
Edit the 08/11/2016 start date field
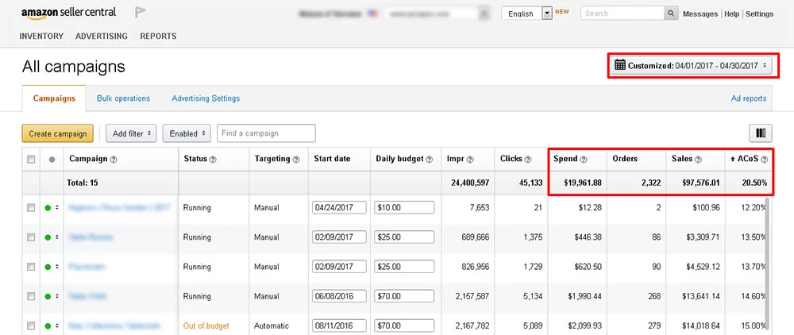[x=339, y=325]
